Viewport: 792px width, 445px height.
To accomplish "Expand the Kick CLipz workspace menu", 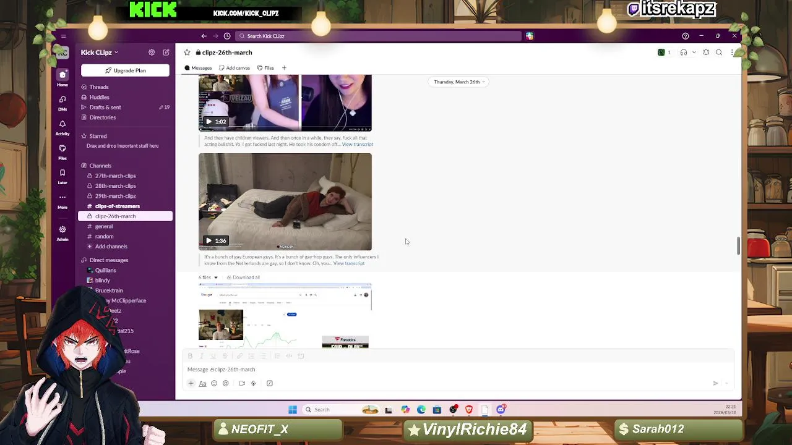I will pos(100,53).
